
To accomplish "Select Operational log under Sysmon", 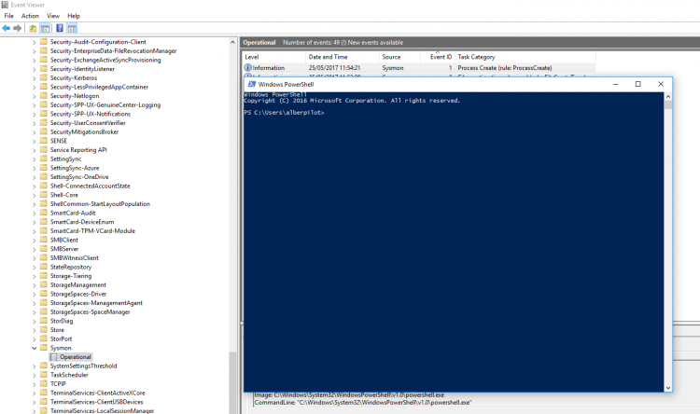I will click(x=76, y=357).
